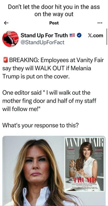Viewport: 108px width, 206px height.
Task: Click the vertical scrollbar beside the post
Action: click(107, 37)
